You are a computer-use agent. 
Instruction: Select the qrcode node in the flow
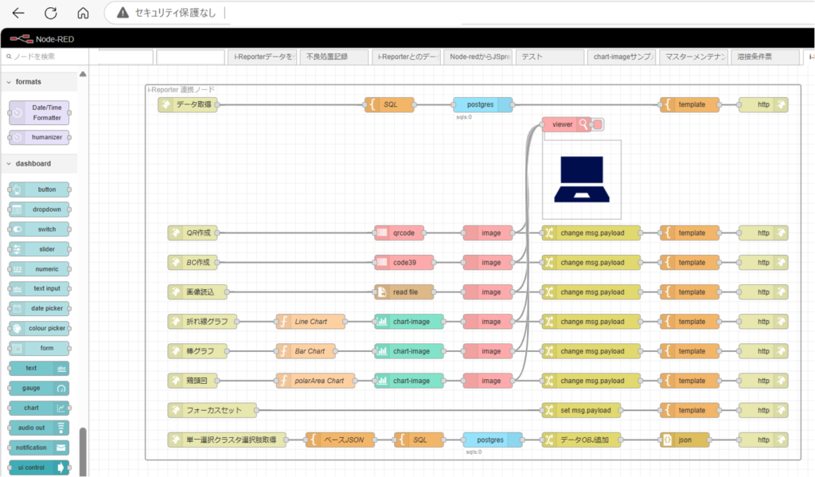399,233
